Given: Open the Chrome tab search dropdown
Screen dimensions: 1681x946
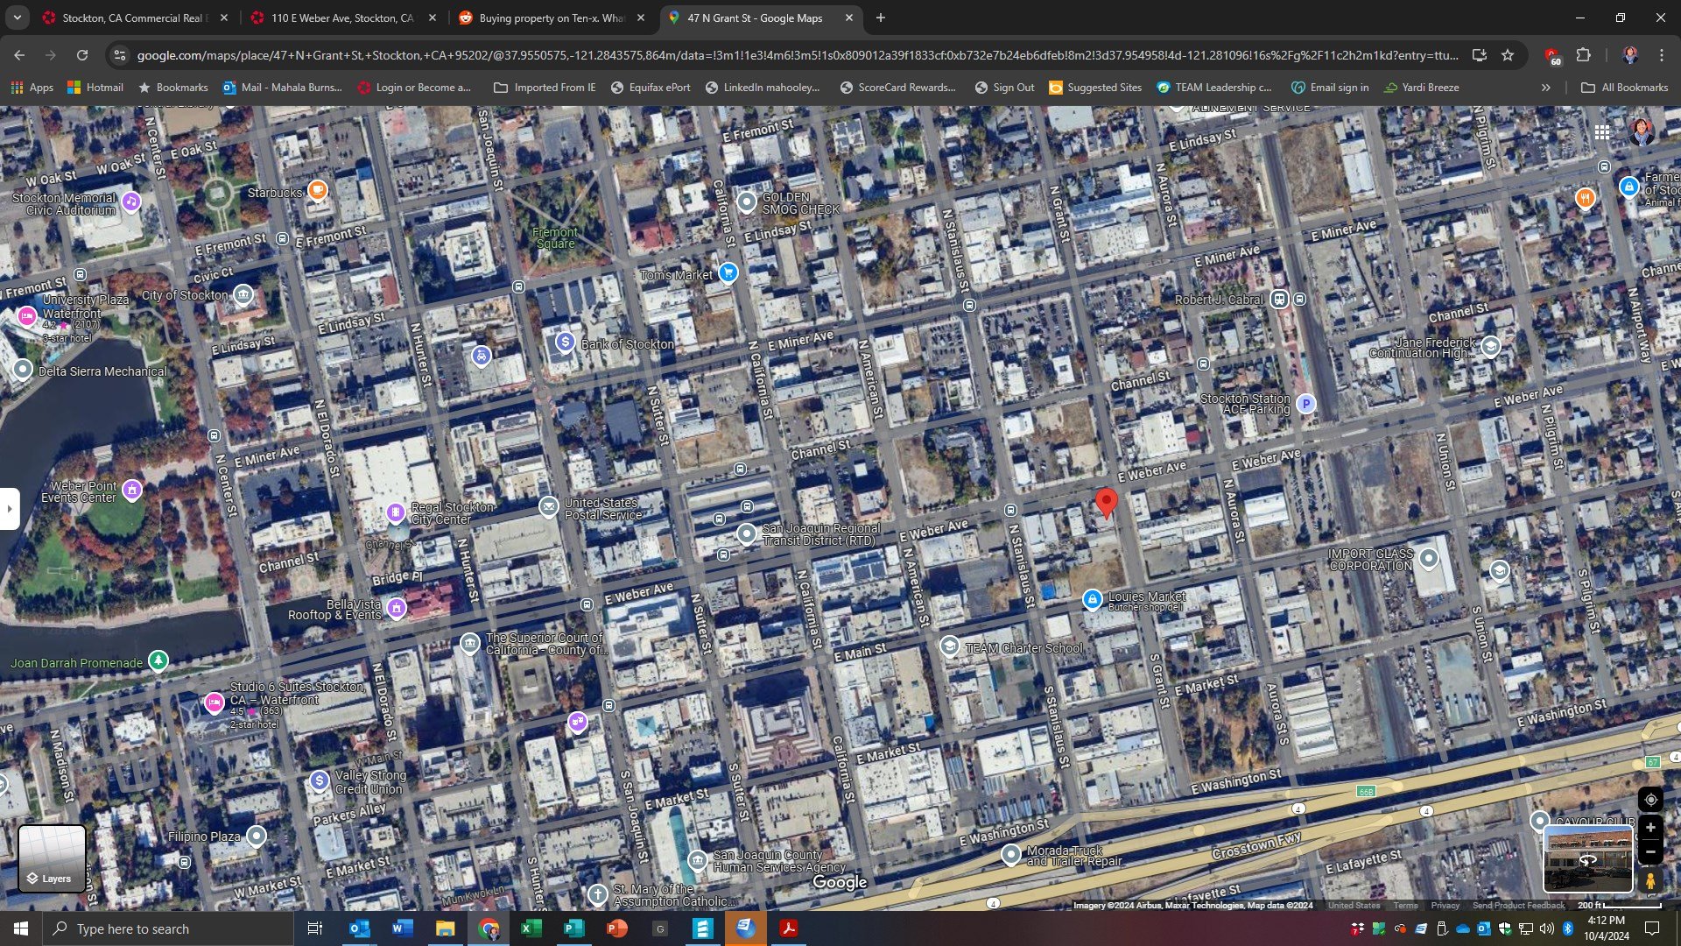Looking at the screenshot, I should coord(17,18).
